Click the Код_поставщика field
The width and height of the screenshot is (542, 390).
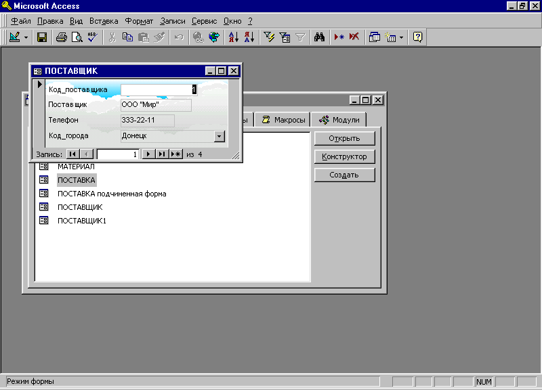(159, 89)
